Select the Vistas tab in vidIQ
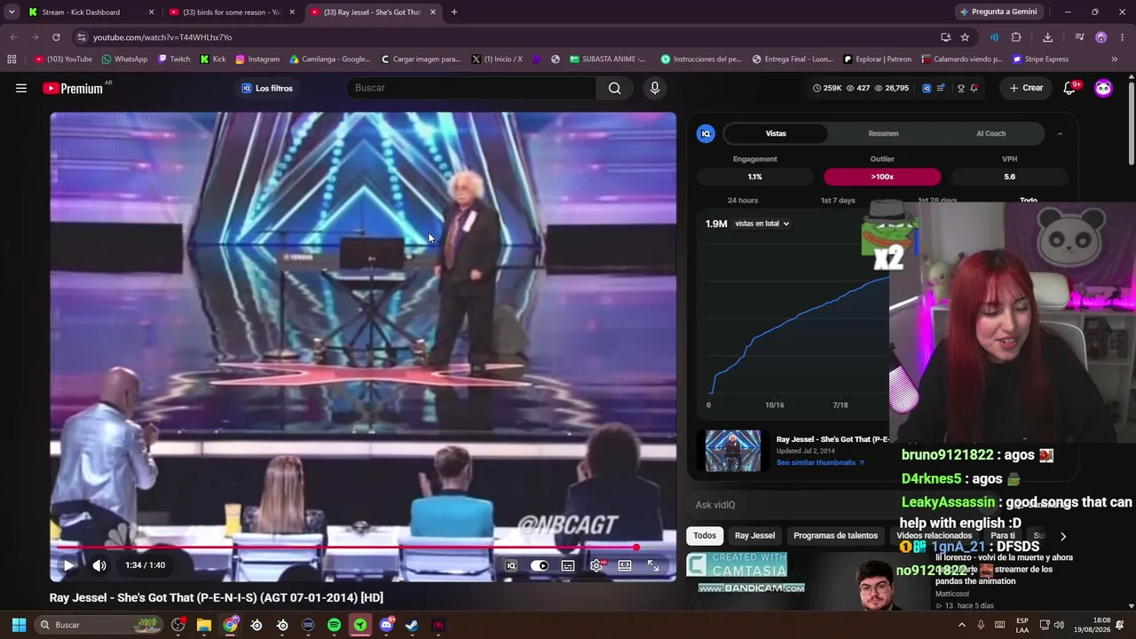The height and width of the screenshot is (639, 1136). coord(776,133)
